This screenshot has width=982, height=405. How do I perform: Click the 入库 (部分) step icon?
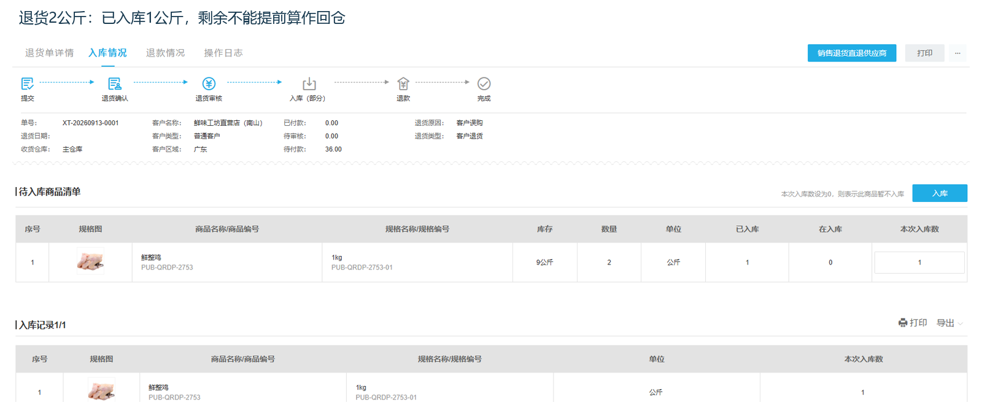(309, 83)
